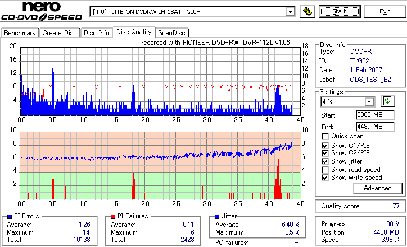This screenshot has width=407, height=247.
Task: Click the Start position field 0000 MB
Action: [376, 115]
